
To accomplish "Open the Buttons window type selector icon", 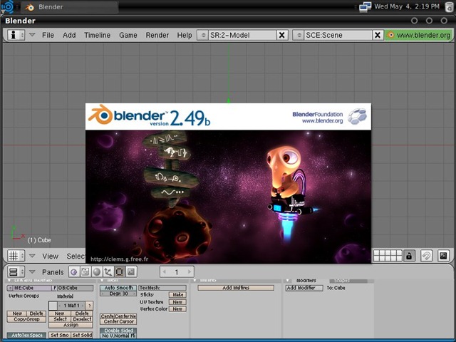I will click(16, 272).
